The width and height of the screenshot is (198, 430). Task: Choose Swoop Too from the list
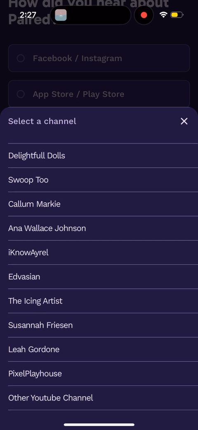click(x=103, y=180)
